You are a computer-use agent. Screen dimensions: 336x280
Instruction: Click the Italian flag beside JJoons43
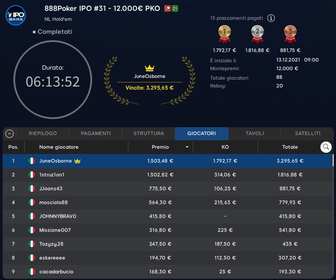[32, 188]
